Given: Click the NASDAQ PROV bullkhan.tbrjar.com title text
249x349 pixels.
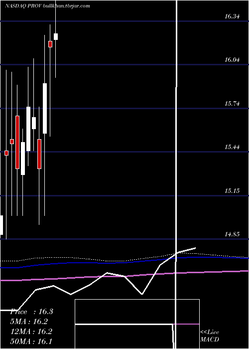Looking at the screenshot, I should tap(47, 6).
